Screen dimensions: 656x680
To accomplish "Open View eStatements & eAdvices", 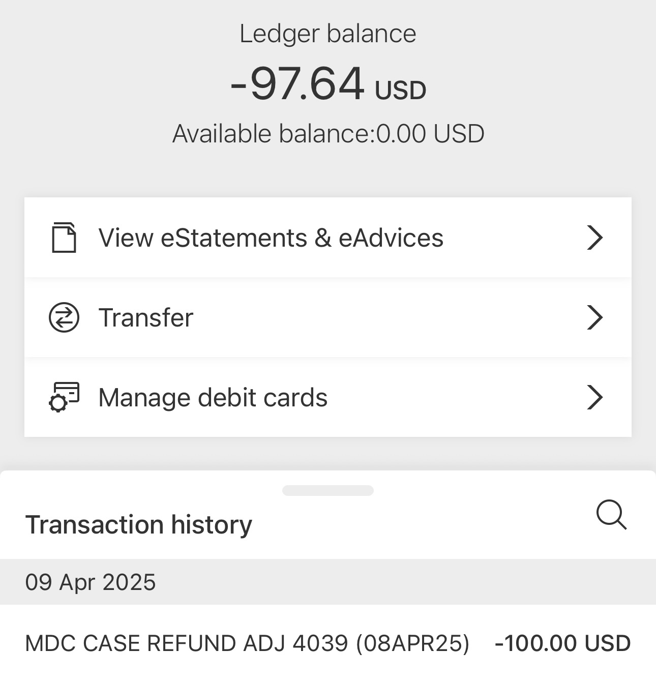I will coord(328,238).
